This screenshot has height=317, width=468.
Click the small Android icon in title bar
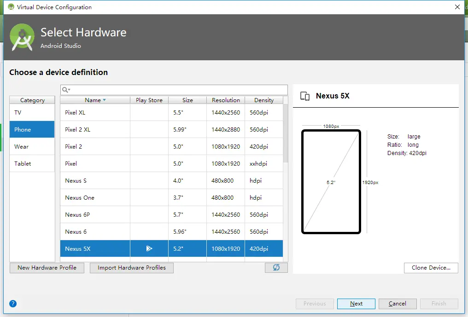tap(11, 7)
